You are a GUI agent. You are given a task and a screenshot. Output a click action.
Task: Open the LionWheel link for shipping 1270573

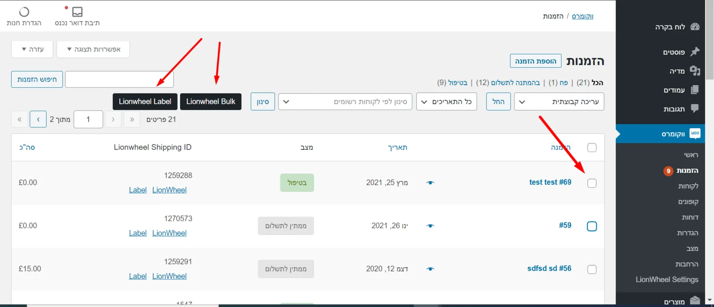tap(170, 233)
